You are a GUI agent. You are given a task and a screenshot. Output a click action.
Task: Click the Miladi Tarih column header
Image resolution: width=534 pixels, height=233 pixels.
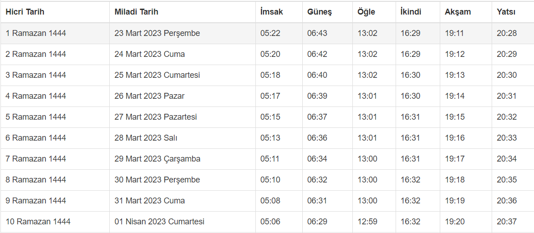point(136,12)
